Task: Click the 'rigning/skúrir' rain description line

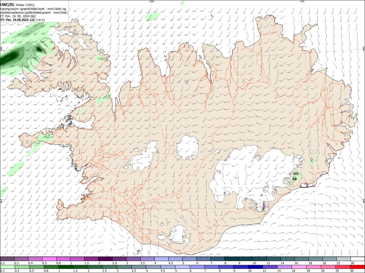Action: 33,9
